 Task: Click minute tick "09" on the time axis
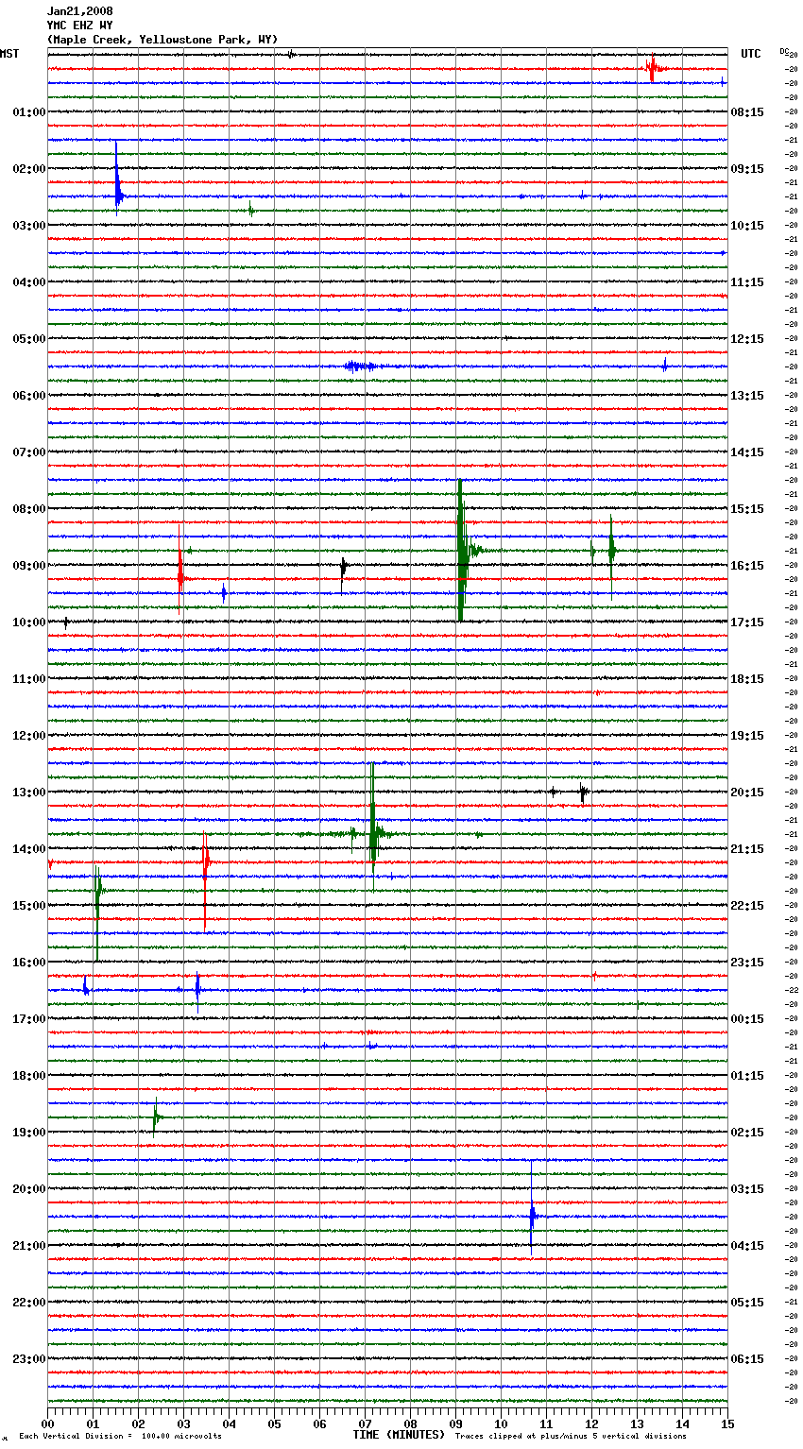click(x=455, y=1423)
